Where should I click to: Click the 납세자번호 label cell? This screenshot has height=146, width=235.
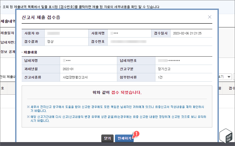(x=136, y=61)
